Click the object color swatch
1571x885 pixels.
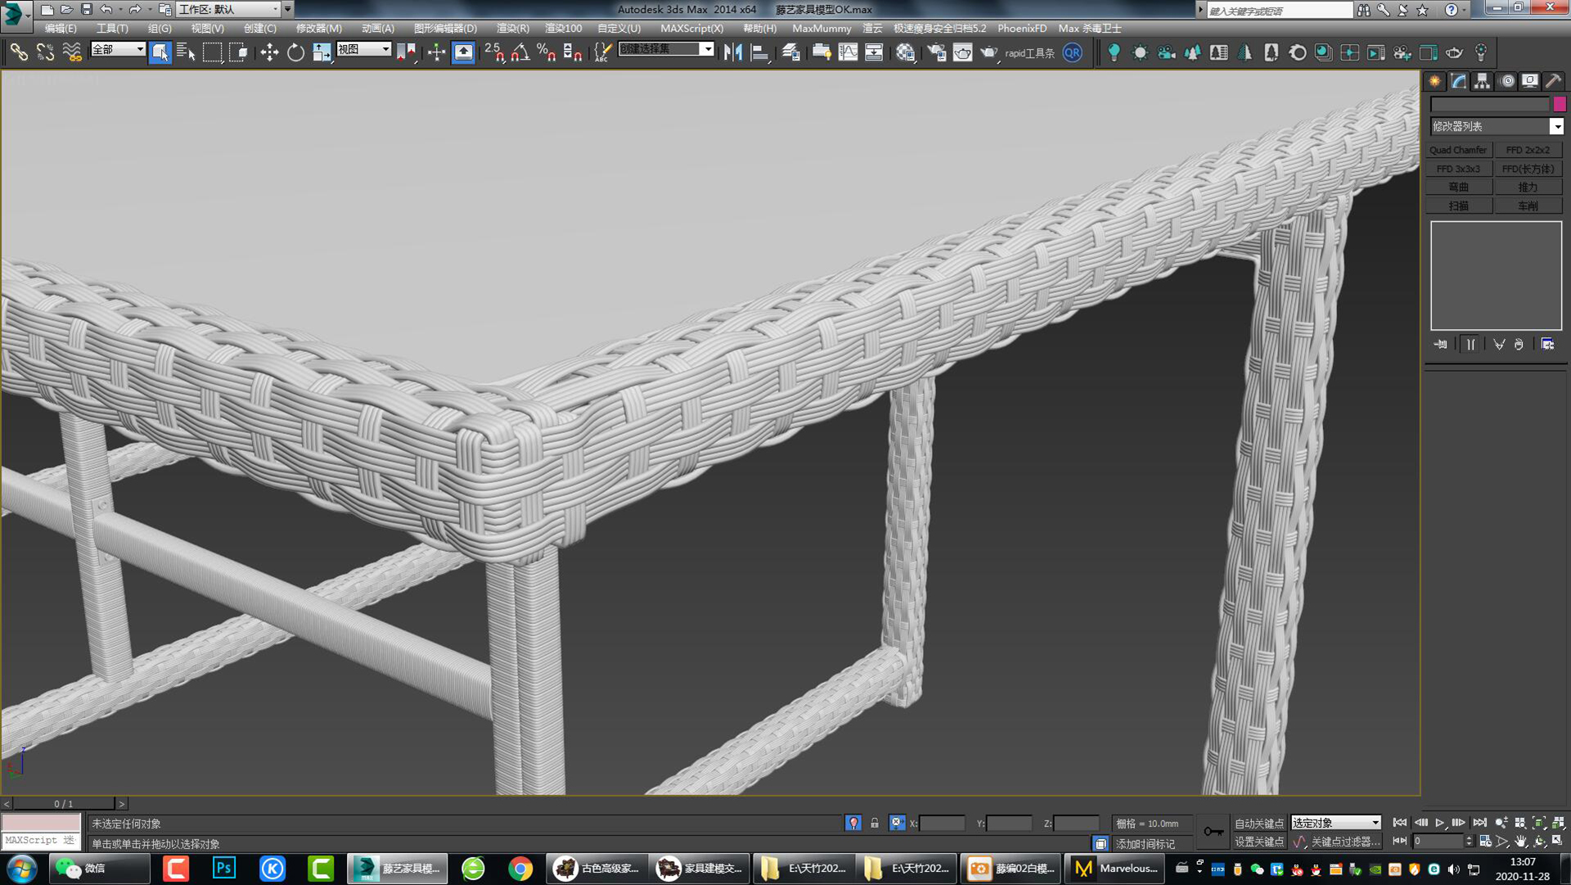[1559, 104]
